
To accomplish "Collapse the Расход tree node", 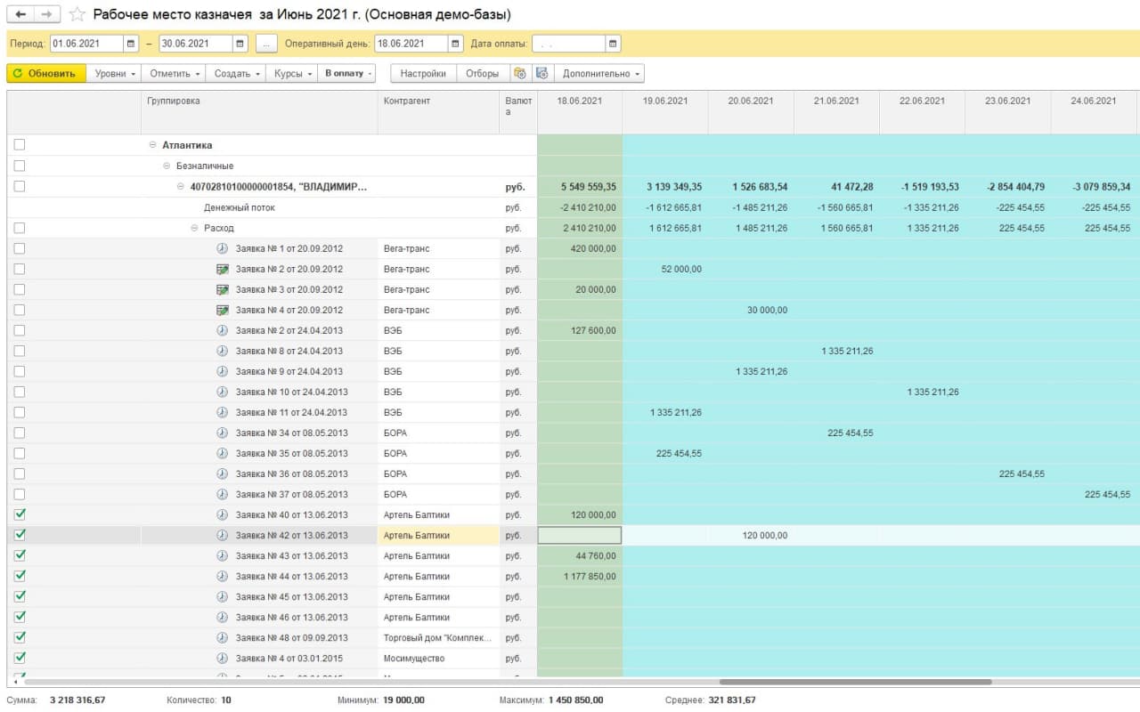I will coord(194,228).
